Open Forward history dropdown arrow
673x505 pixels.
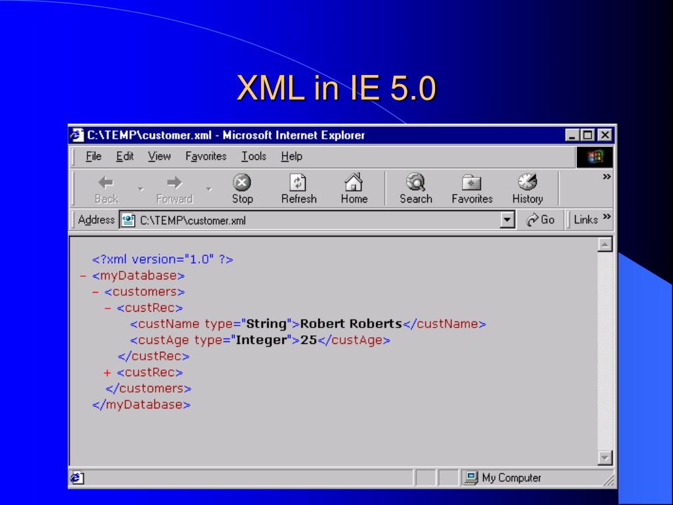[209, 189]
